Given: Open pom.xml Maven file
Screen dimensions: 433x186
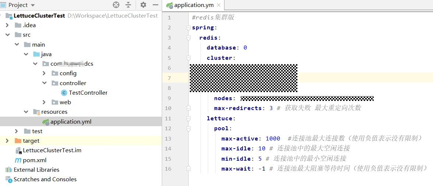Looking at the screenshot, I should [34, 160].
